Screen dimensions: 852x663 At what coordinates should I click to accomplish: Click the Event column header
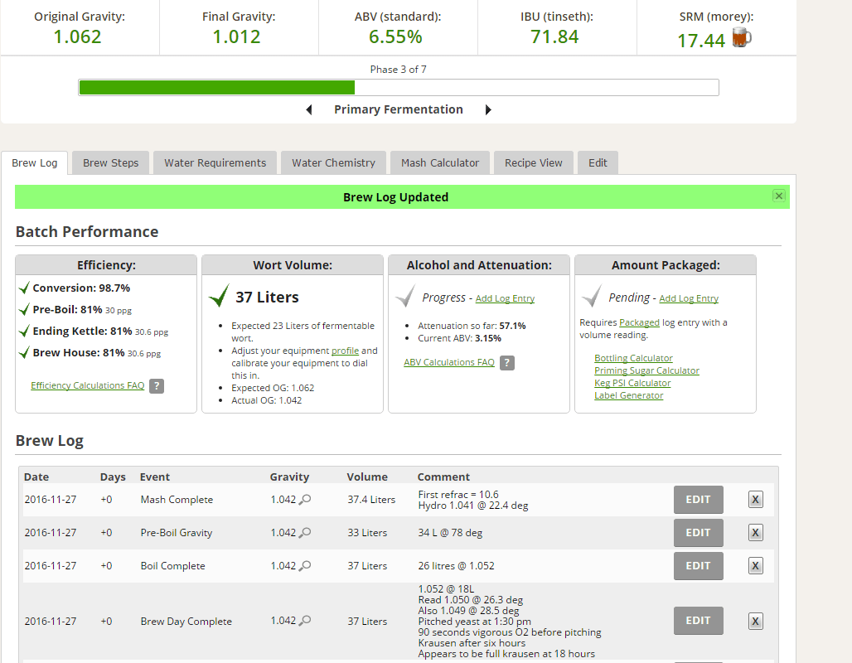(155, 477)
